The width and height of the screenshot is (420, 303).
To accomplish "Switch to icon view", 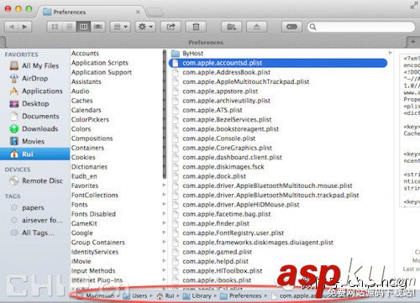I will (x=55, y=27).
